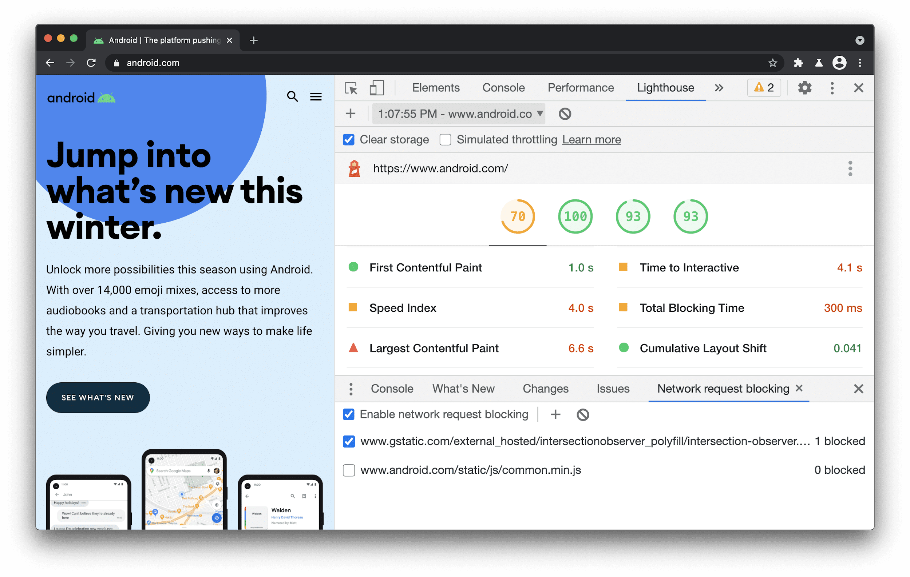910x577 pixels.
Task: Click the Performance panel tab icon
Action: 580,87
